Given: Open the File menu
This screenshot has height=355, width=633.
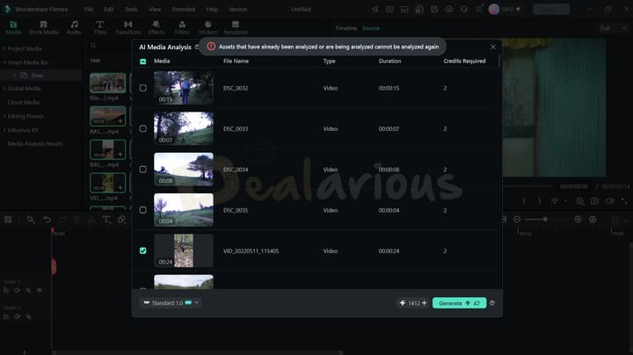Looking at the screenshot, I should point(89,10).
